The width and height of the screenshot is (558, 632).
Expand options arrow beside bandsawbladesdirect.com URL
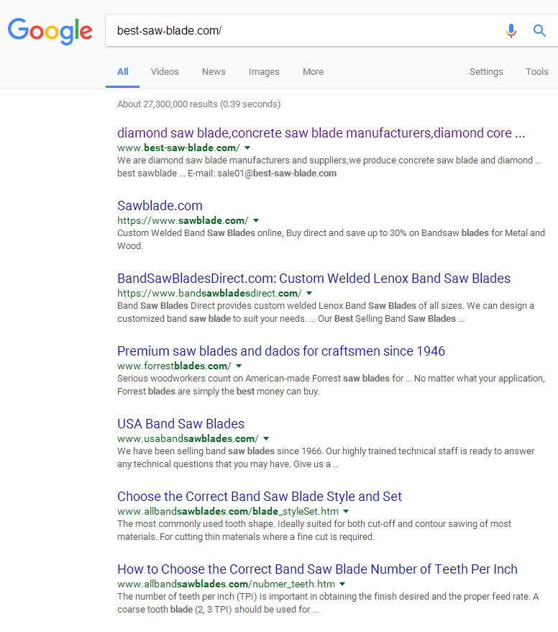click(x=309, y=294)
